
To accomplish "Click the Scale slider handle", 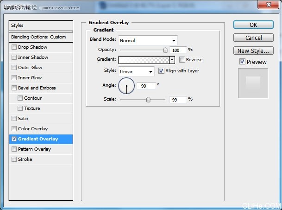I will coord(148,100).
